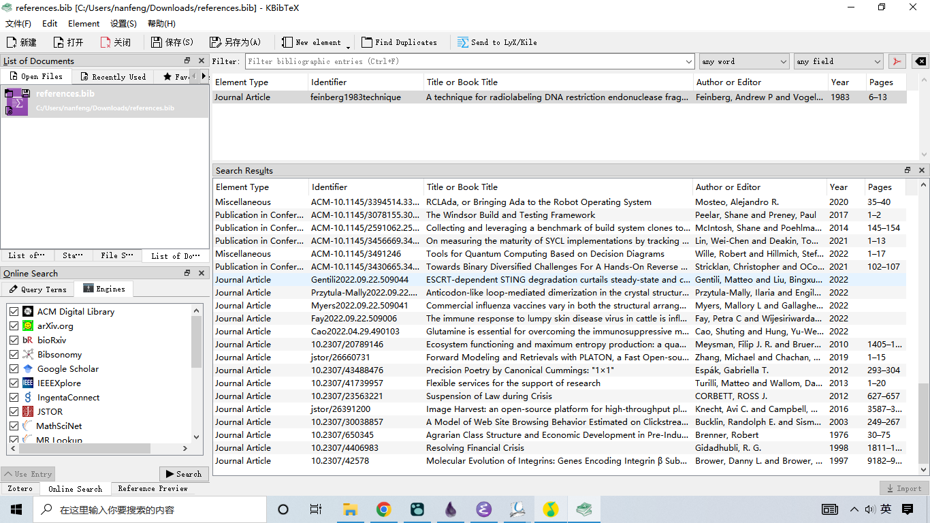Float the Search Results panel
Screen dimensions: 930x523
click(908, 170)
